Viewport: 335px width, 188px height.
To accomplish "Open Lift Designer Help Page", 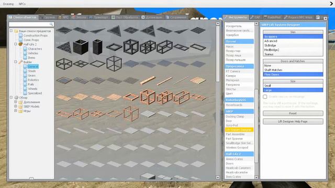I will click(293, 121).
